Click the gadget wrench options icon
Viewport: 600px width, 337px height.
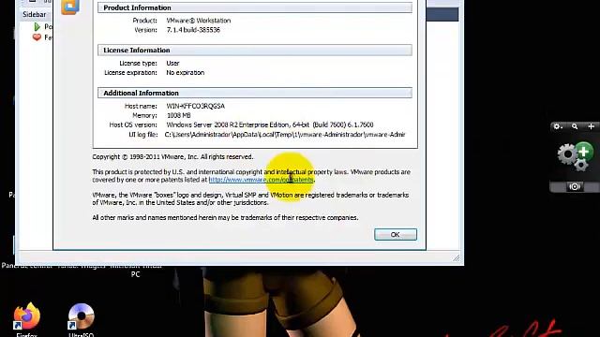(x=558, y=126)
